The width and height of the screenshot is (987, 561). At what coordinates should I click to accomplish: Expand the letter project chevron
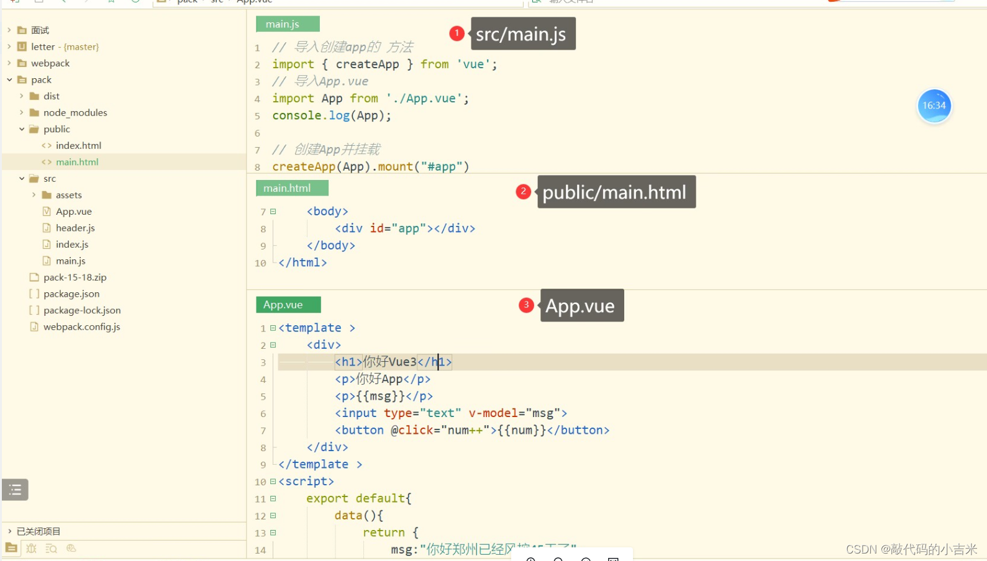9,47
